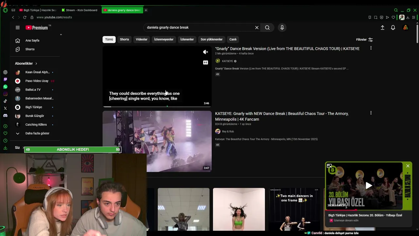Select the İzlenmeyenler filter chip
The width and height of the screenshot is (419, 236).
(x=164, y=39)
